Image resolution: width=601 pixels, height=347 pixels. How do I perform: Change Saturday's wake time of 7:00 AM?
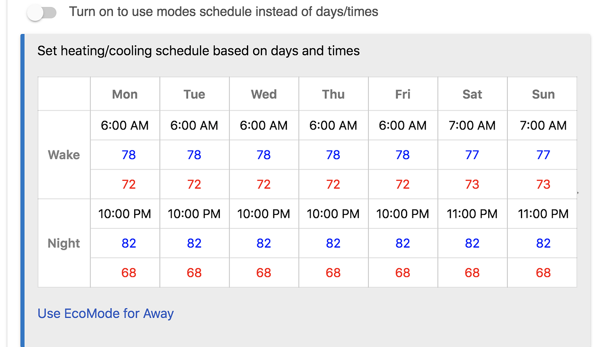pyautogui.click(x=472, y=125)
